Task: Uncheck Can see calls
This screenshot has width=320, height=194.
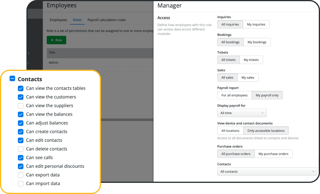Action: [21, 158]
